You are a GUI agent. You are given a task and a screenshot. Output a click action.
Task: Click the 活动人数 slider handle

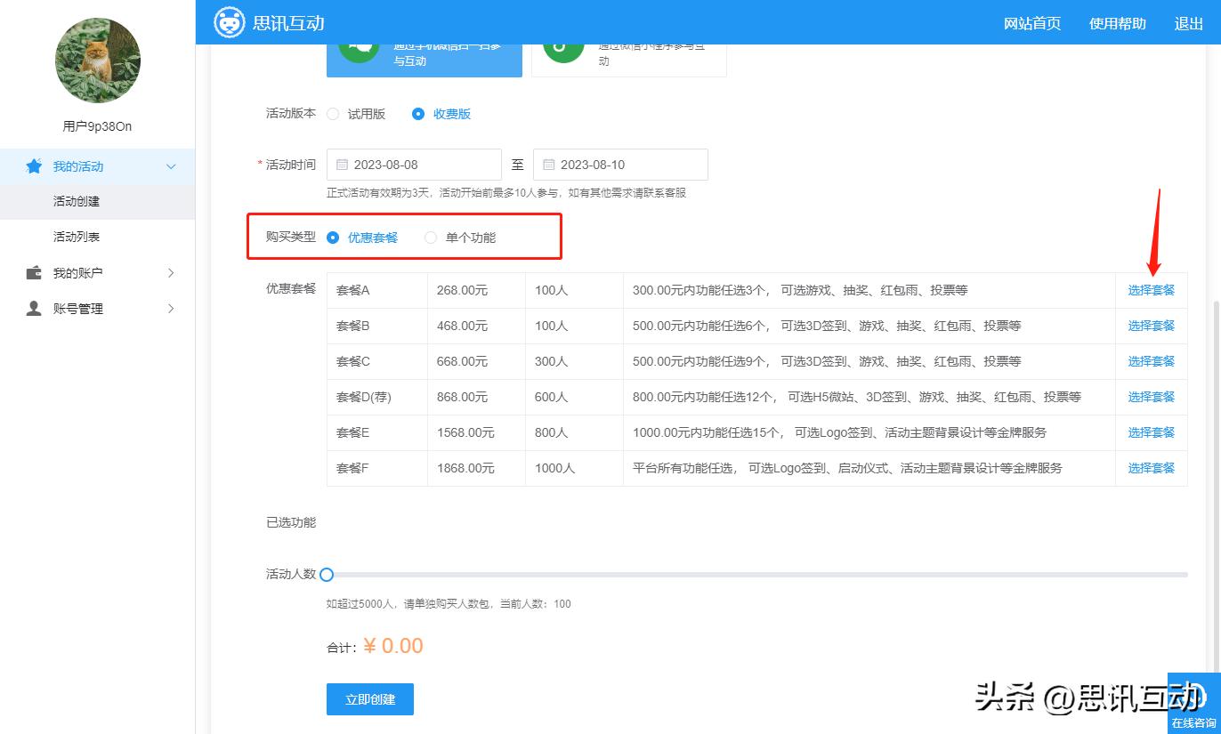point(327,575)
